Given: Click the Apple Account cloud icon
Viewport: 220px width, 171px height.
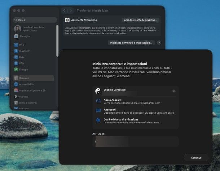Looking at the screenshot, I should click(98, 101).
